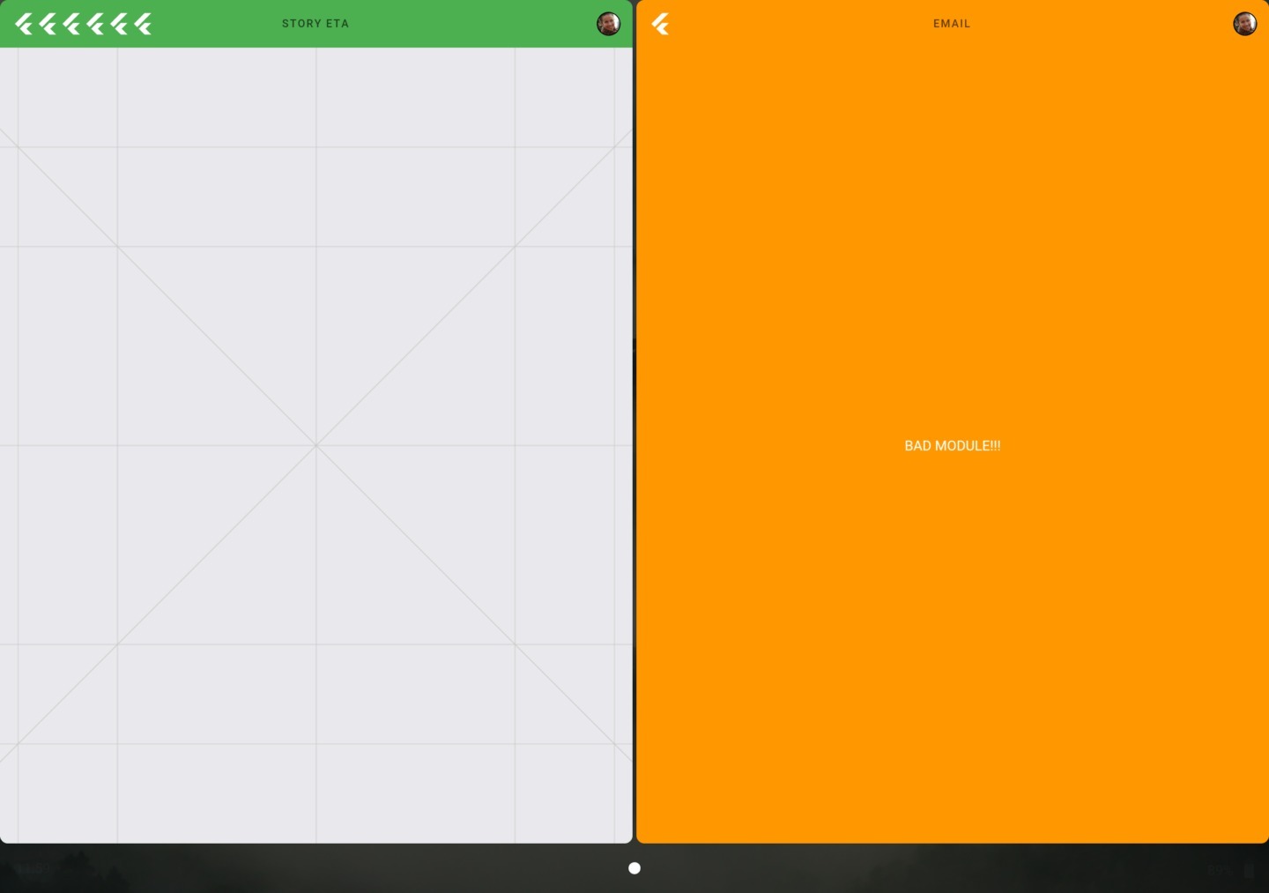Focus the orange Email module panel
The height and width of the screenshot is (893, 1269).
click(x=952, y=617)
